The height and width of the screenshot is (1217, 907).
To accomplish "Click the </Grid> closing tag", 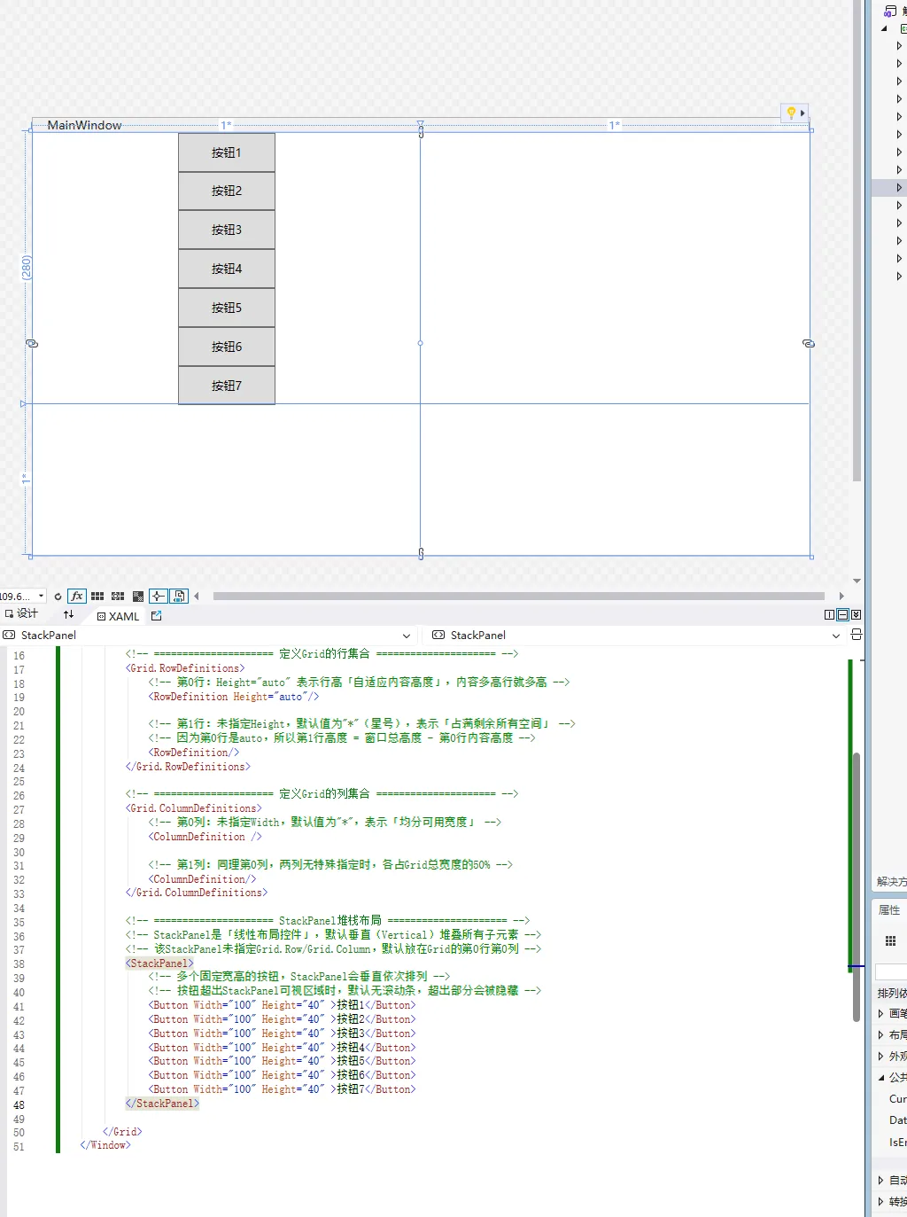I will coord(122,1132).
